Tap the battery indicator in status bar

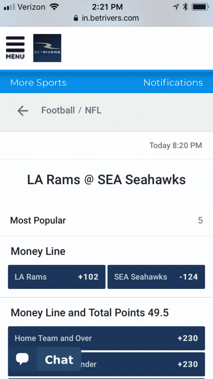(200, 6)
